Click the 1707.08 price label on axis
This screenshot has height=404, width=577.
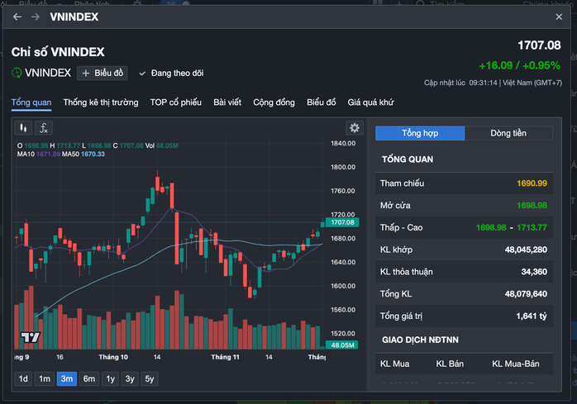pos(341,222)
